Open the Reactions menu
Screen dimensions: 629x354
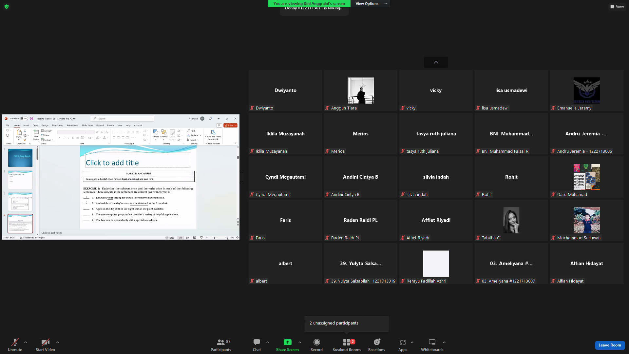(x=376, y=345)
